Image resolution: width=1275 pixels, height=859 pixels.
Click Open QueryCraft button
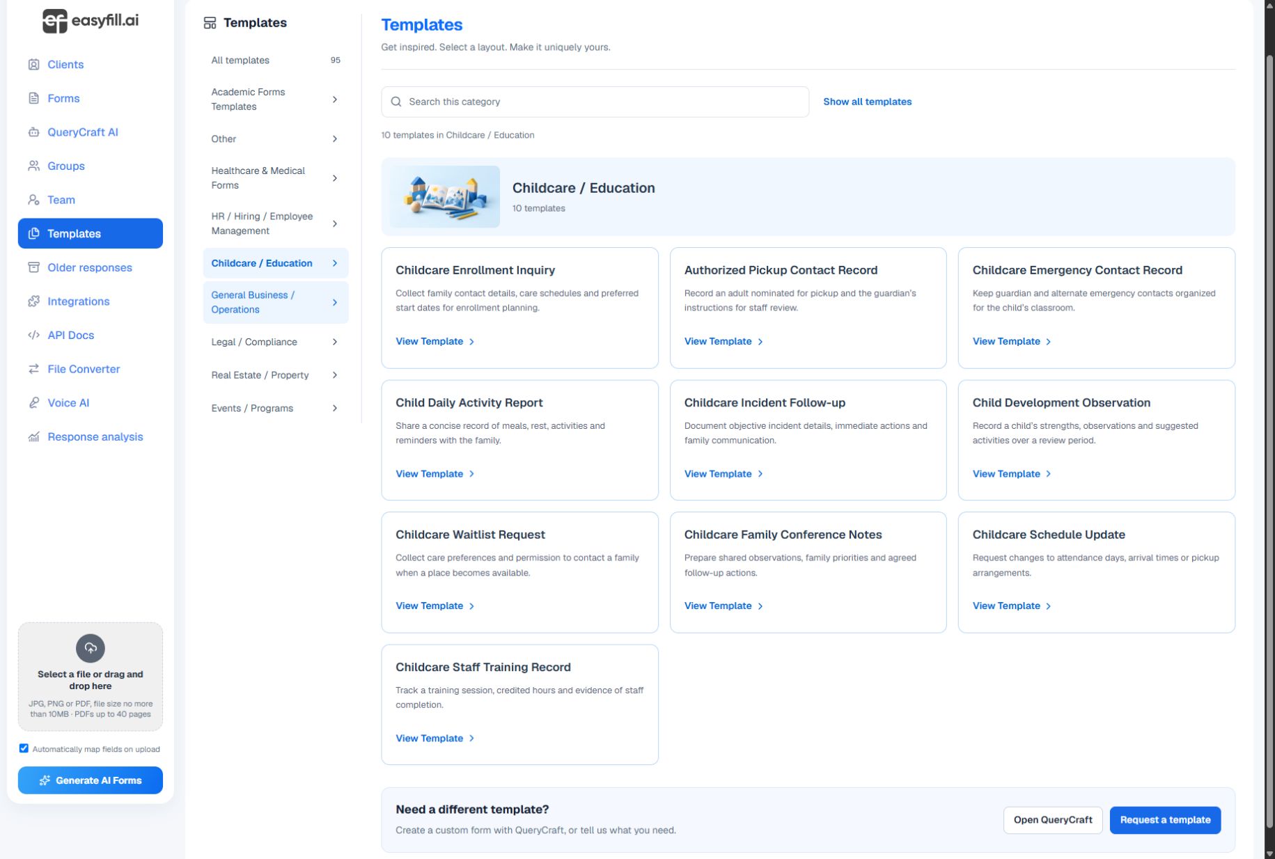[1052, 820]
